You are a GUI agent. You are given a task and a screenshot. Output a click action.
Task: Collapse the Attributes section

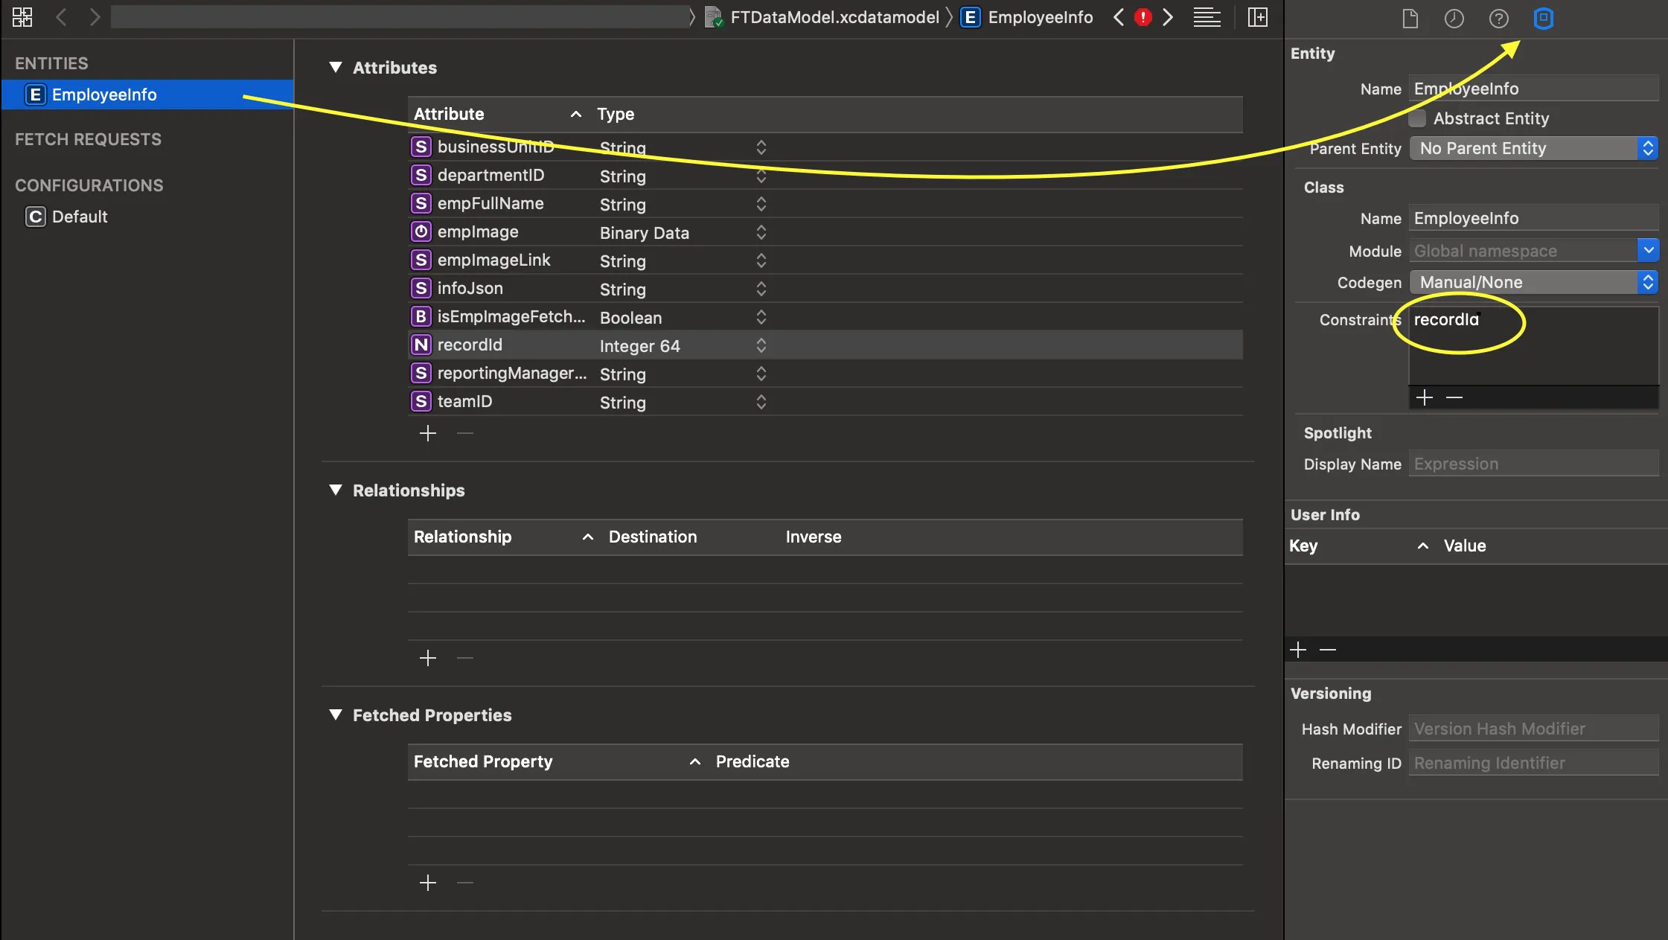tap(336, 67)
